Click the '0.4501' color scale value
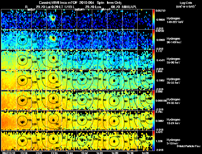The height and width of the screenshot is (154, 202). point(161,60)
